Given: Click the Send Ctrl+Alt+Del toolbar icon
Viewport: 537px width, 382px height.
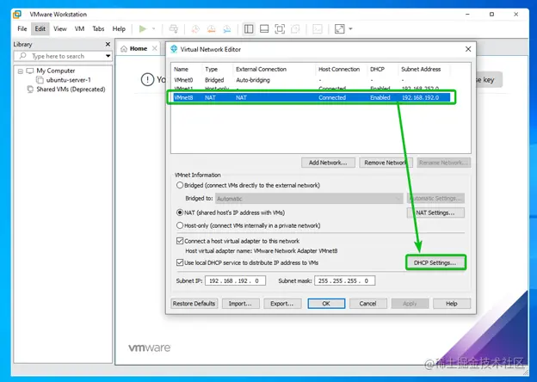Looking at the screenshot, I should pos(174,29).
